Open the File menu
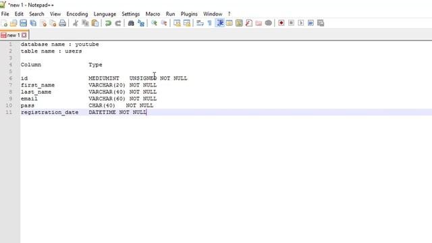 tap(5, 13)
